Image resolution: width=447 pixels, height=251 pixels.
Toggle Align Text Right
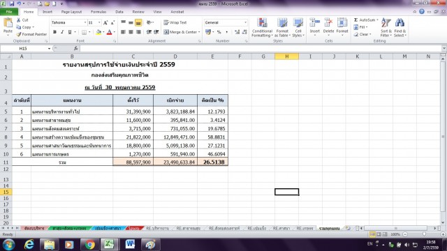coord(138,32)
